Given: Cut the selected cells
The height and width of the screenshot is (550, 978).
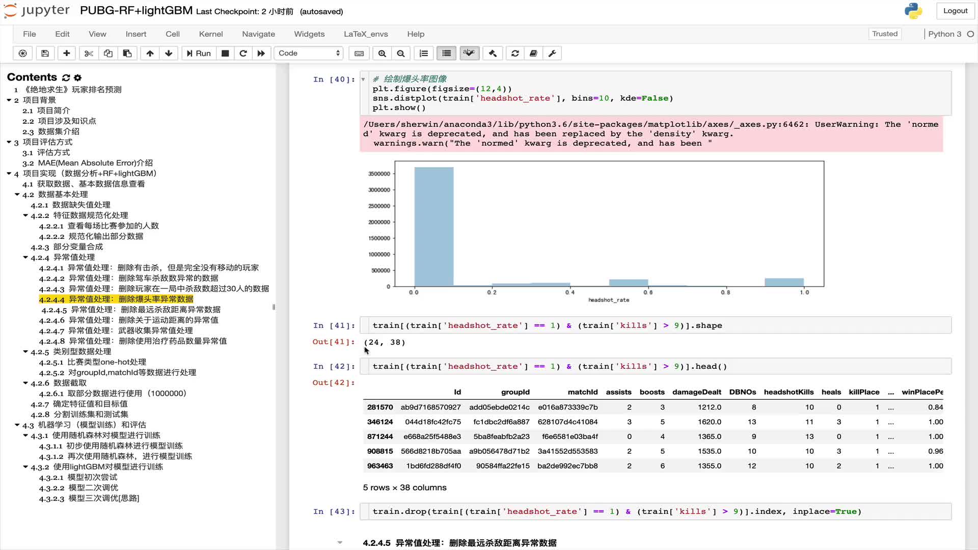Looking at the screenshot, I should click(89, 53).
